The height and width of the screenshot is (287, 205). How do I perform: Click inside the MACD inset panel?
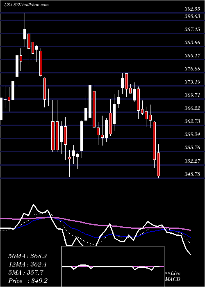[x=113, y=266]
